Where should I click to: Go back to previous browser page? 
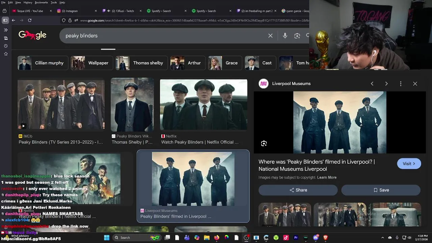[13, 20]
